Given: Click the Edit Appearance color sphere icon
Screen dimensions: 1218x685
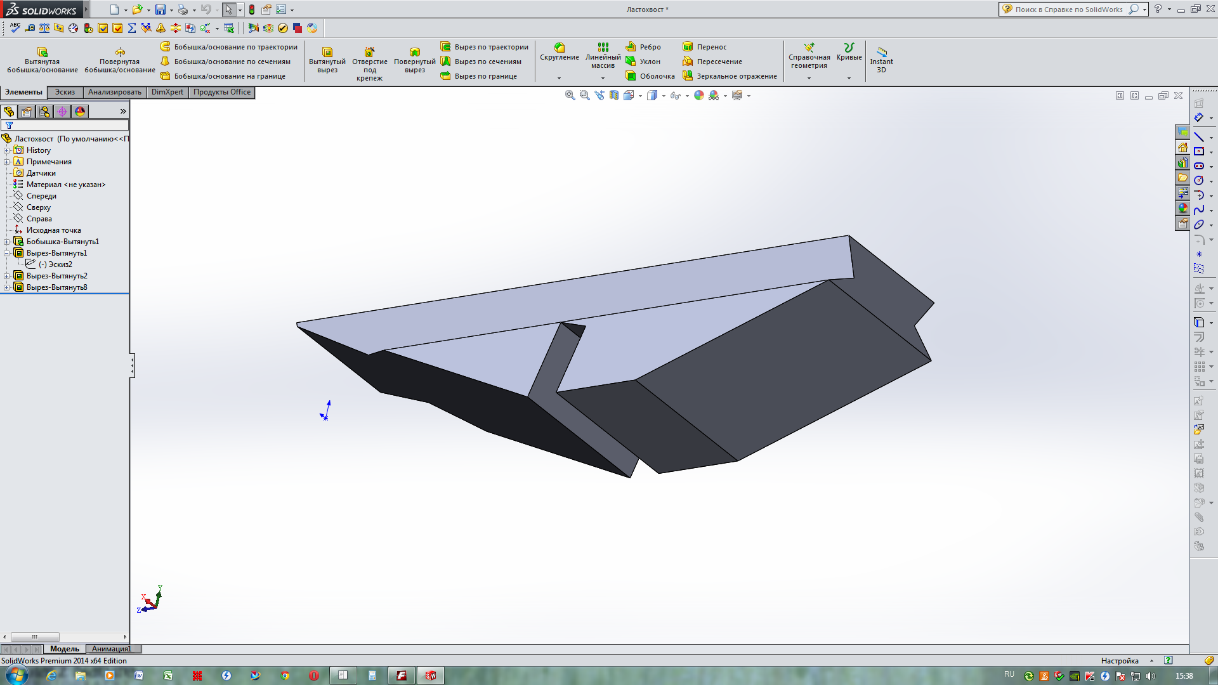Looking at the screenshot, I should [698, 95].
